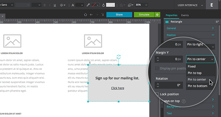
Task: Click the Simulate button
Action: (x=144, y=15)
